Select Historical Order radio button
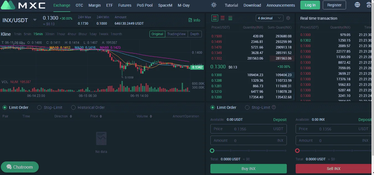374x175 pixels. coord(73,107)
